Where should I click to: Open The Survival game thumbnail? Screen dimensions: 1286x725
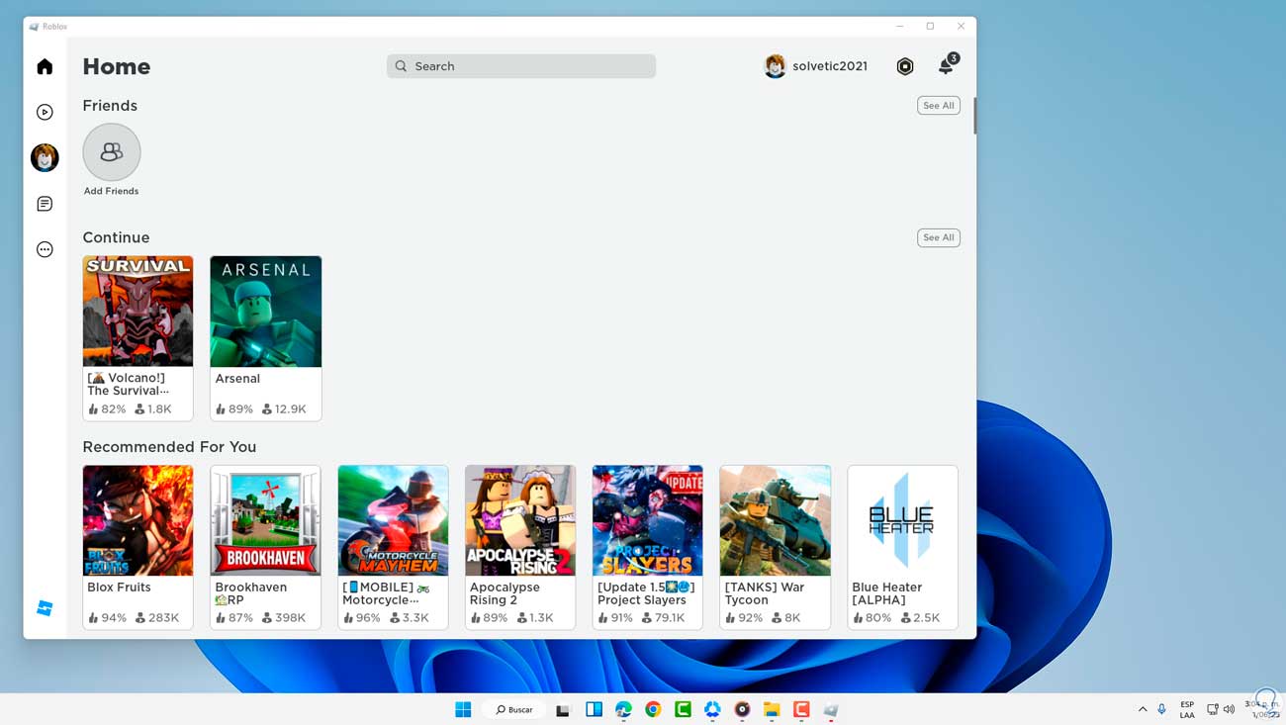pos(138,312)
